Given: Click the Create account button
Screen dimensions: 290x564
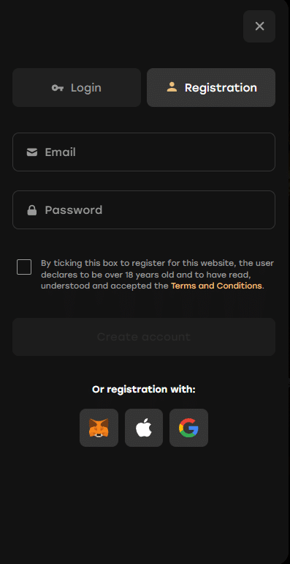Looking at the screenshot, I should click(144, 337).
